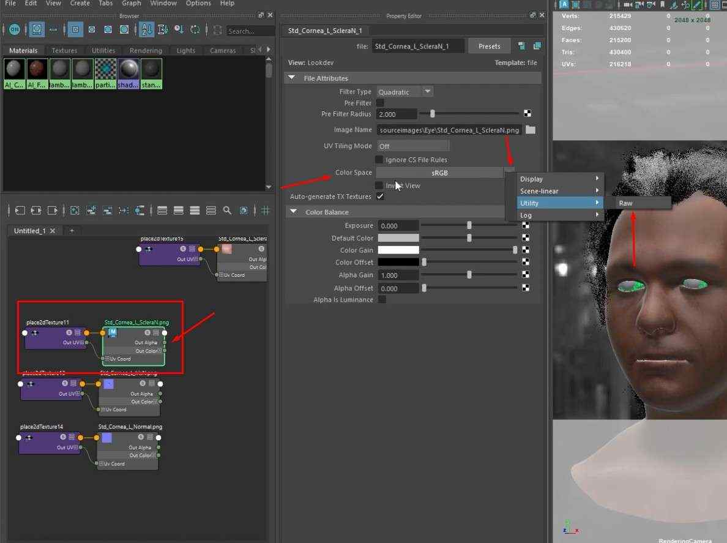Click graph search magnifier icon
This screenshot has height=543, width=727.
tap(227, 211)
